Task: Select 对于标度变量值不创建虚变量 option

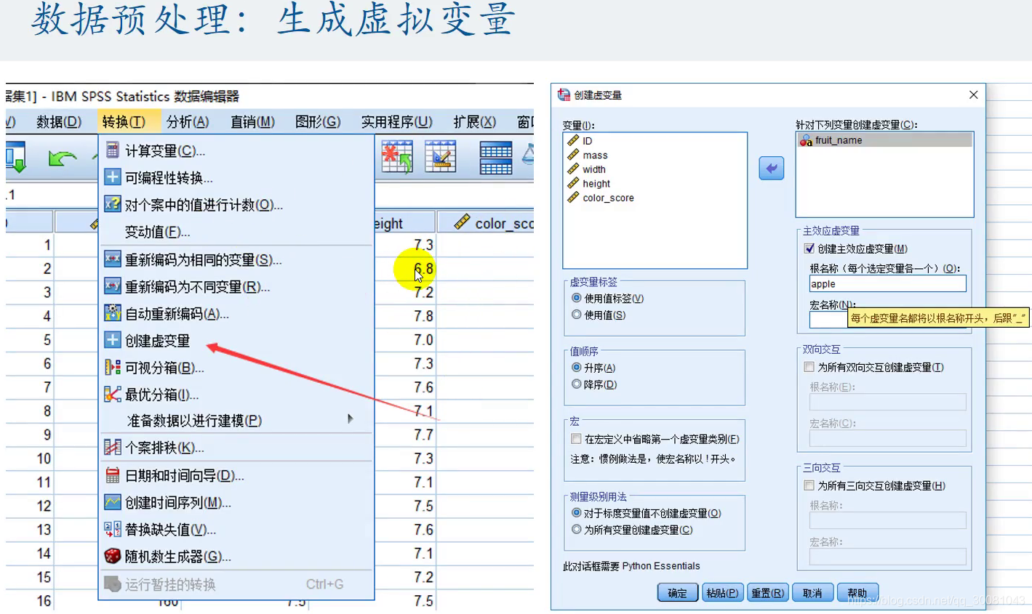Action: click(x=576, y=513)
